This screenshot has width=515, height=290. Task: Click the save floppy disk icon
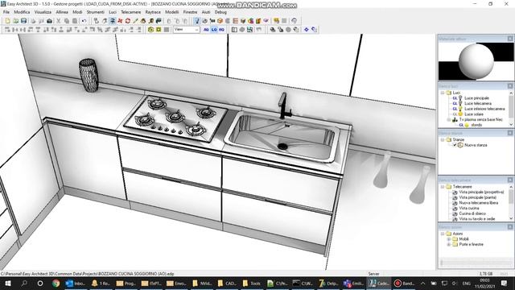pos(23,21)
